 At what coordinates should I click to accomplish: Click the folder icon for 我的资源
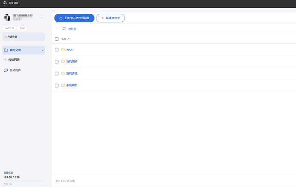pos(63,73)
